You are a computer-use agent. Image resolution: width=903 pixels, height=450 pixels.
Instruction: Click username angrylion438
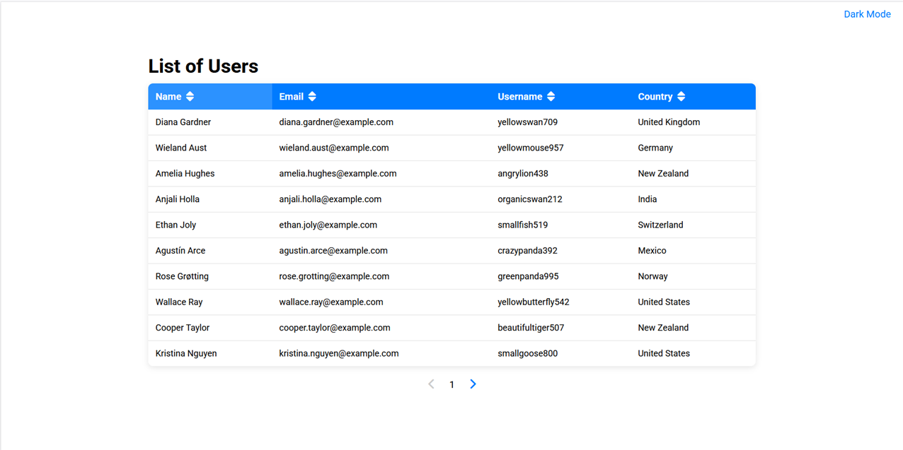523,174
